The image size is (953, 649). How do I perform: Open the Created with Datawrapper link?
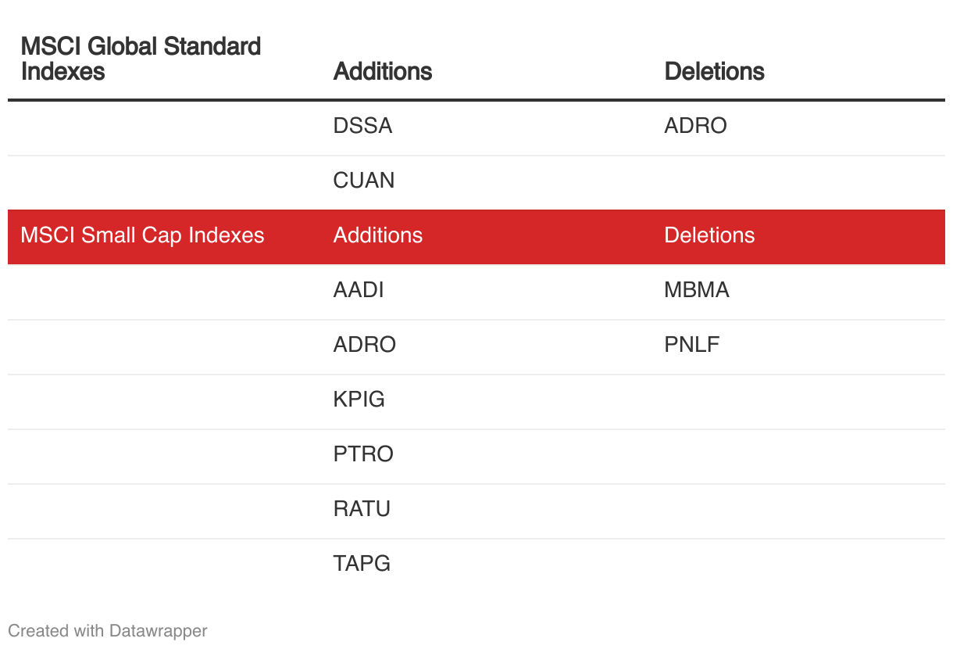[x=108, y=630]
